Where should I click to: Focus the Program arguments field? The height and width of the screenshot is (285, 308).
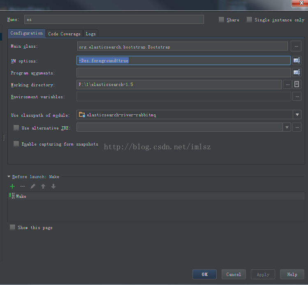pos(184,72)
